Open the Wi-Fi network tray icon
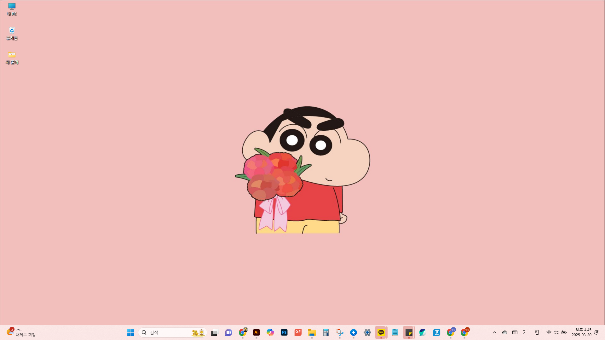This screenshot has width=605, height=340. point(549,332)
